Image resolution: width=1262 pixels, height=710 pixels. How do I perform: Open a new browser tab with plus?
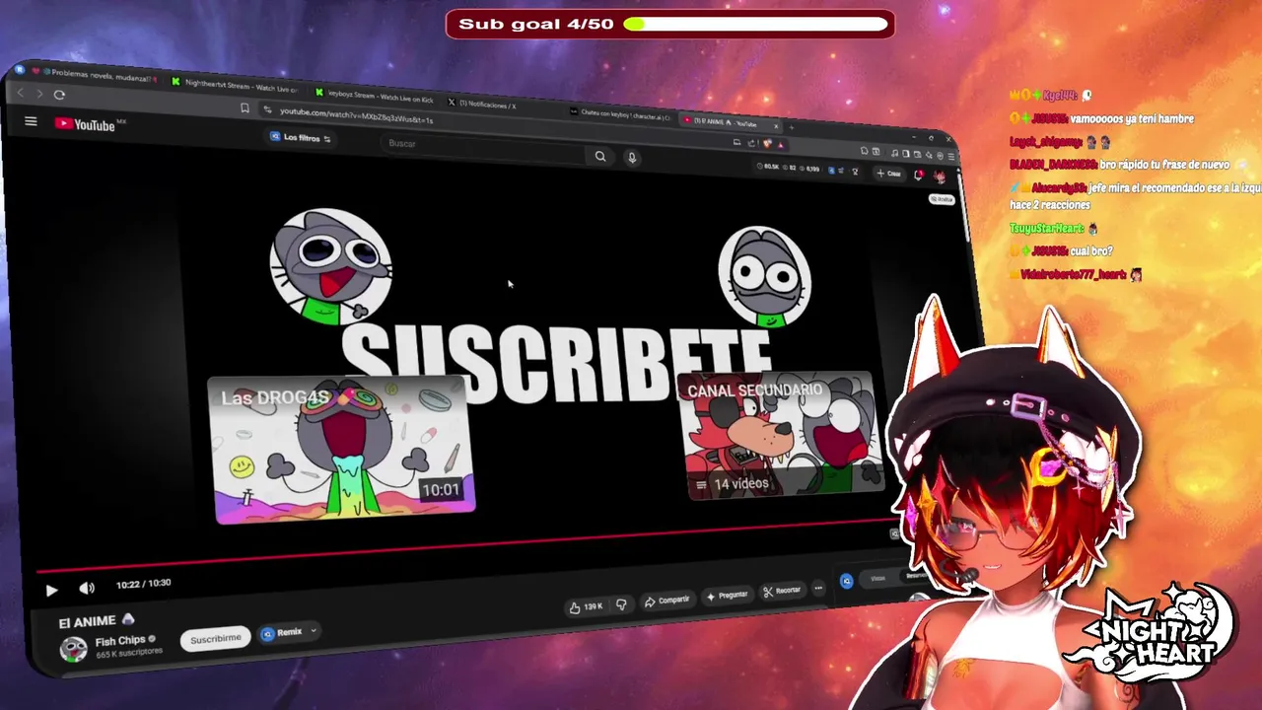pyautogui.click(x=792, y=128)
